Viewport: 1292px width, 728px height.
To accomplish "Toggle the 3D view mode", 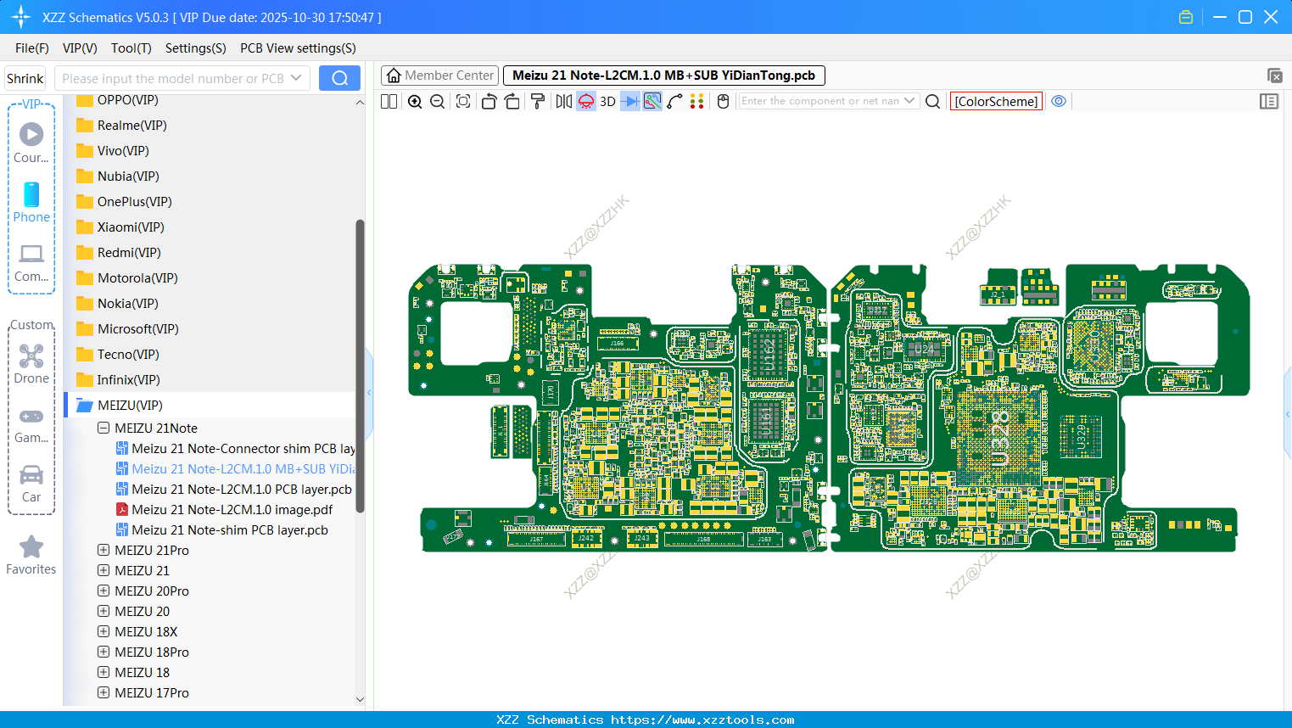I will (x=607, y=102).
